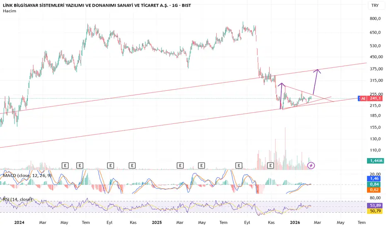Click the red AL label on price axis
The height and width of the screenshot is (227, 386).
point(363,98)
